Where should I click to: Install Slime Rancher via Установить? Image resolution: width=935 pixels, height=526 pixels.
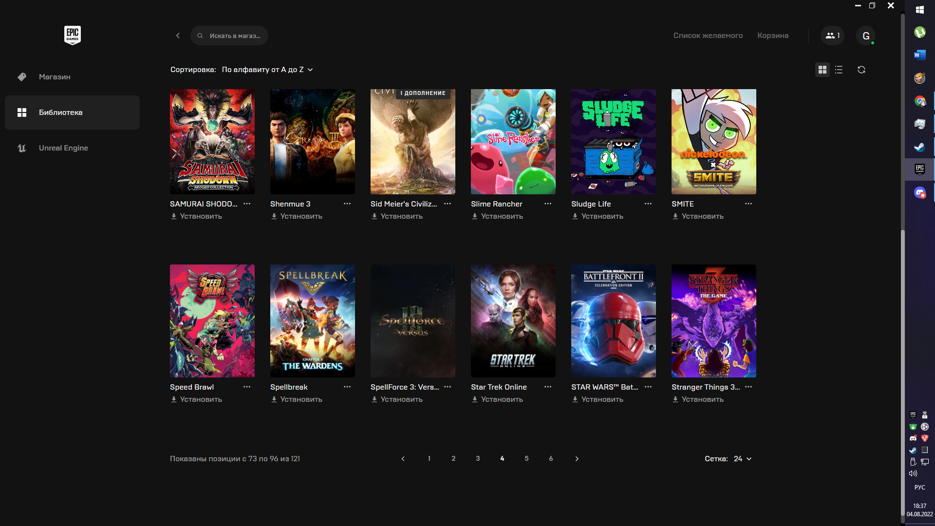click(x=497, y=216)
